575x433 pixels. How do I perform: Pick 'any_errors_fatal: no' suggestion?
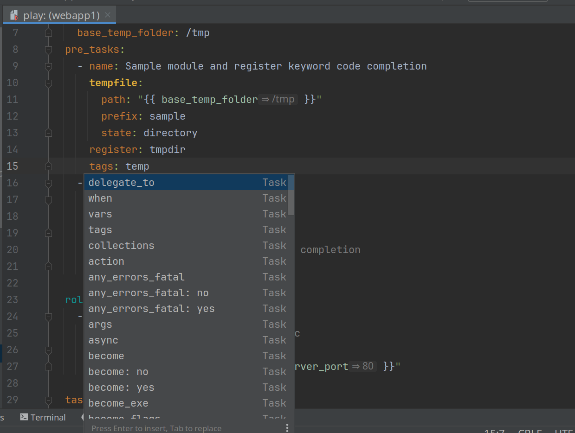click(186, 293)
